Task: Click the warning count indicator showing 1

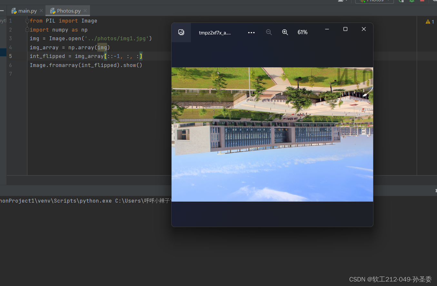Action: [x=429, y=22]
